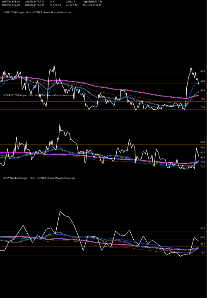The width and height of the screenshot is (207, 298).
Task: Click the 811 price label on monthly chart
Action: [202, 244]
